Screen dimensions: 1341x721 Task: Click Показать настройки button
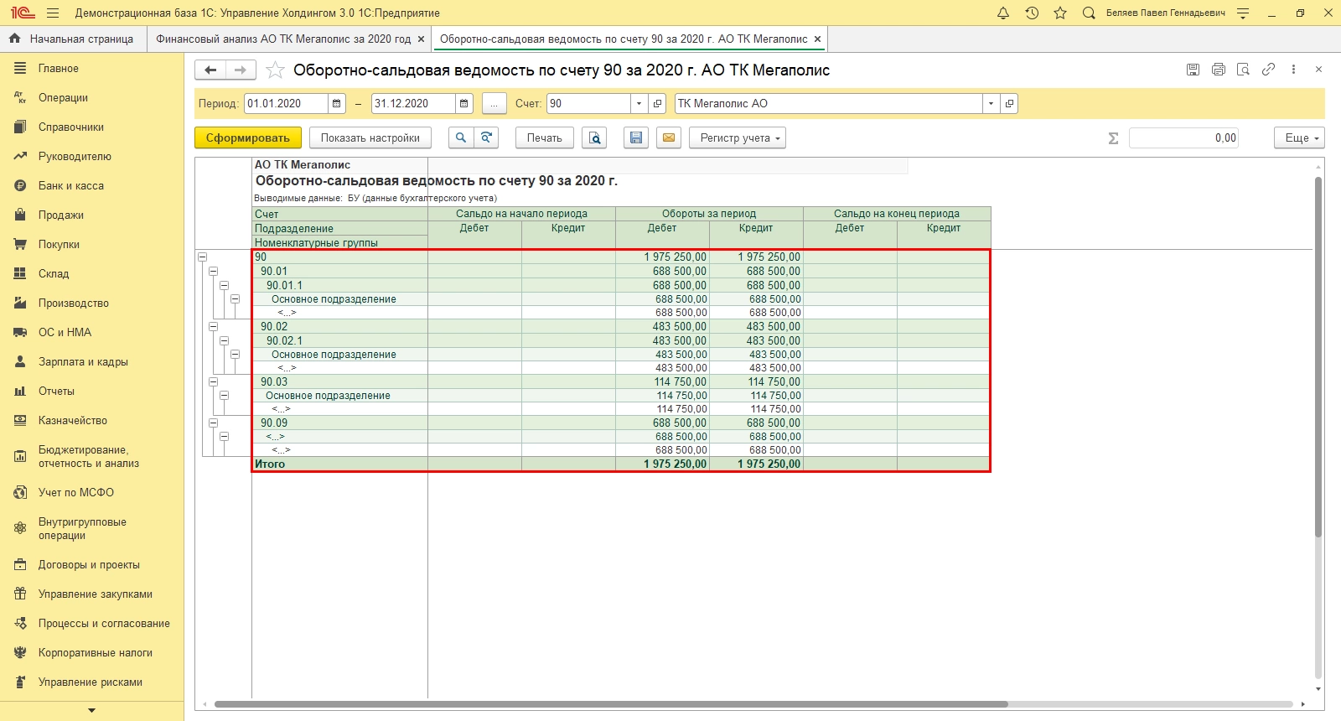tap(370, 138)
